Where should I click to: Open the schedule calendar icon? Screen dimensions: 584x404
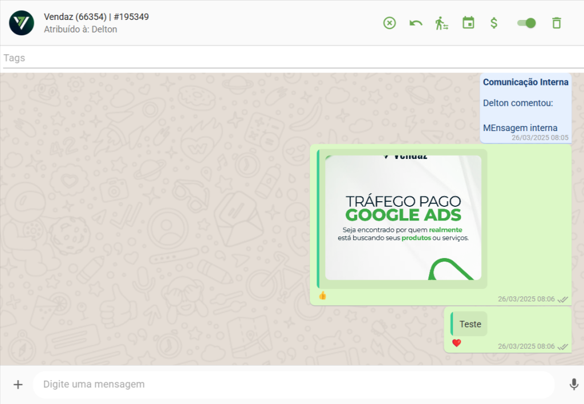tap(468, 23)
